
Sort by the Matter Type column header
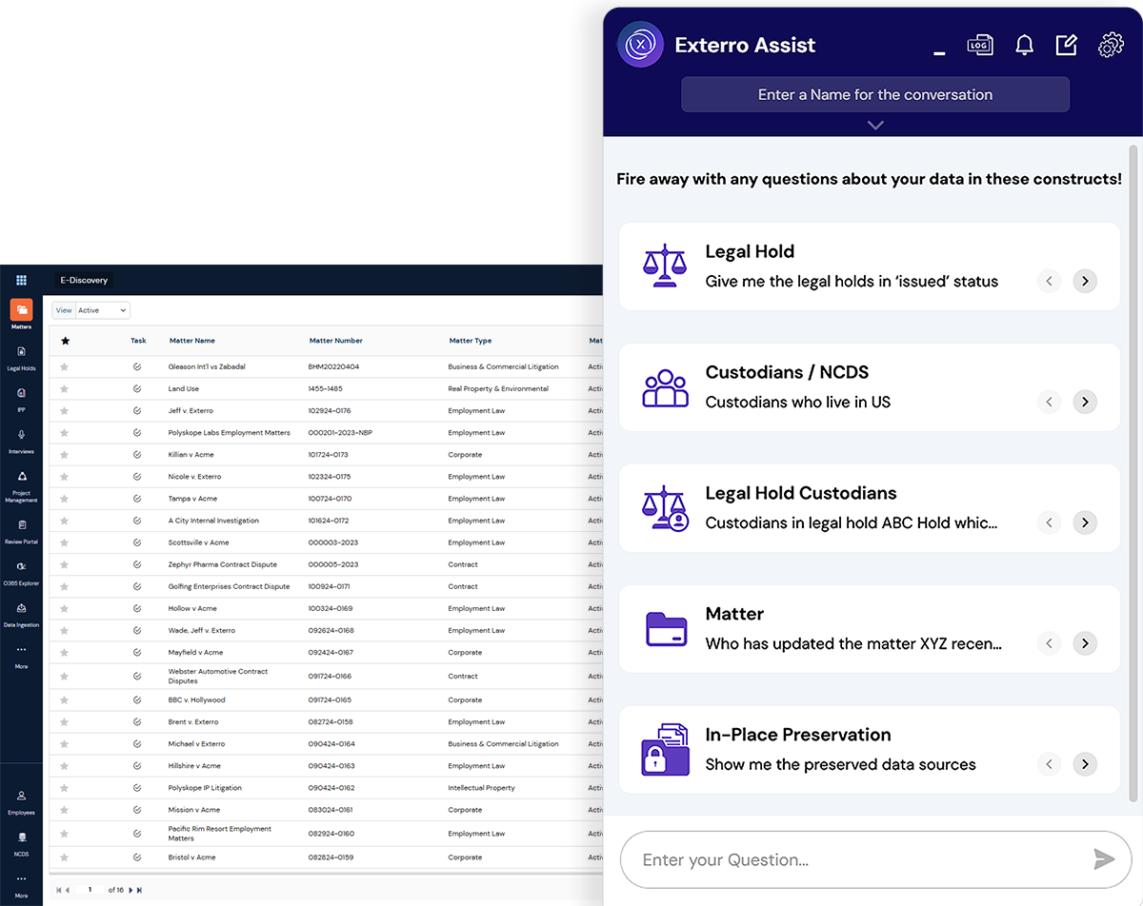coord(471,341)
